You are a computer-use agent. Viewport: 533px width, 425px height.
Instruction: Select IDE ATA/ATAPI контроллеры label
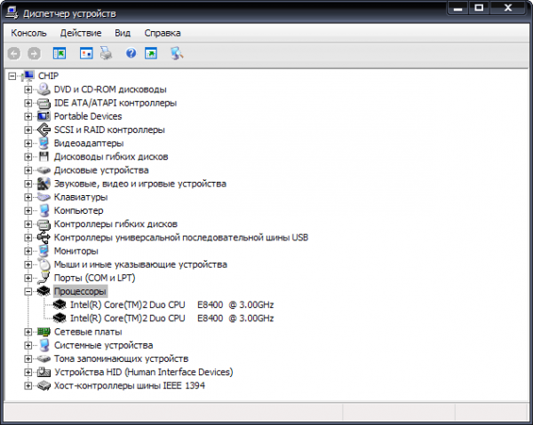pos(115,103)
